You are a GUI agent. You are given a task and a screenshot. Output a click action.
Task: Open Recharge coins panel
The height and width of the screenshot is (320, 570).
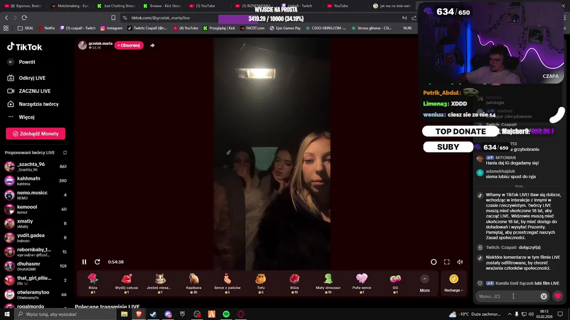[x=453, y=283]
